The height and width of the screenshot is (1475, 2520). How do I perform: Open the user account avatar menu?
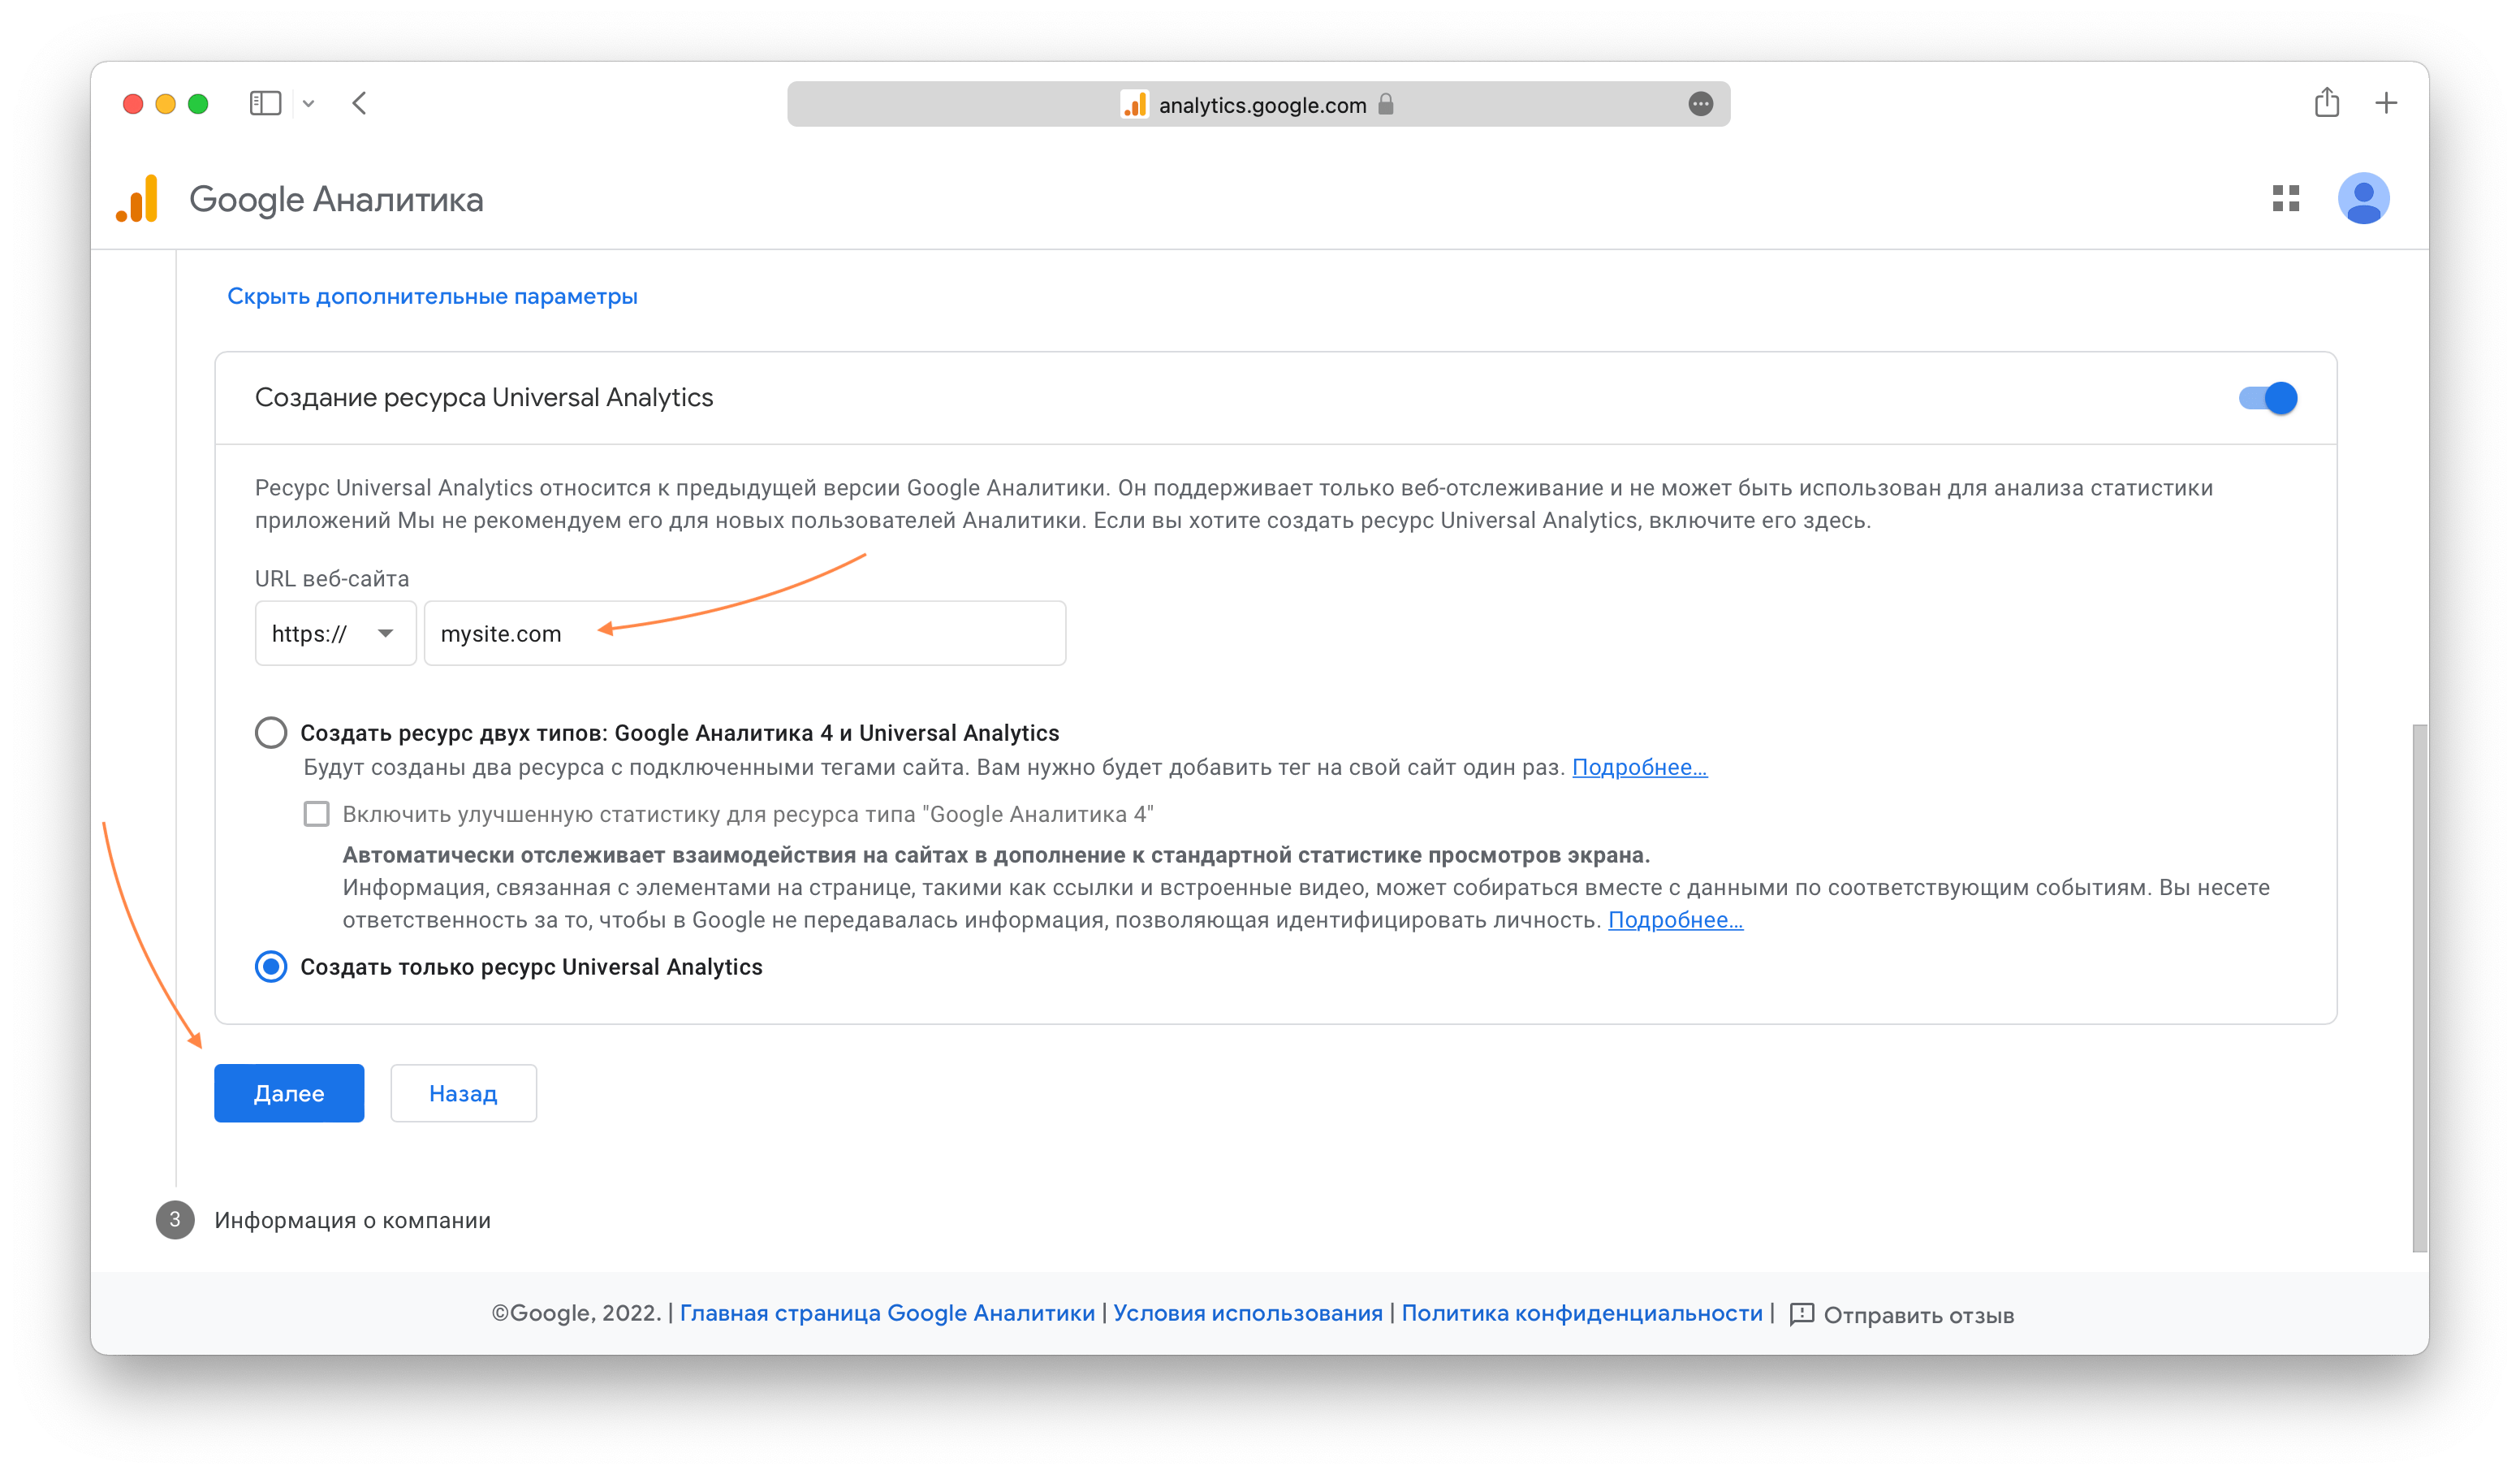click(2363, 198)
